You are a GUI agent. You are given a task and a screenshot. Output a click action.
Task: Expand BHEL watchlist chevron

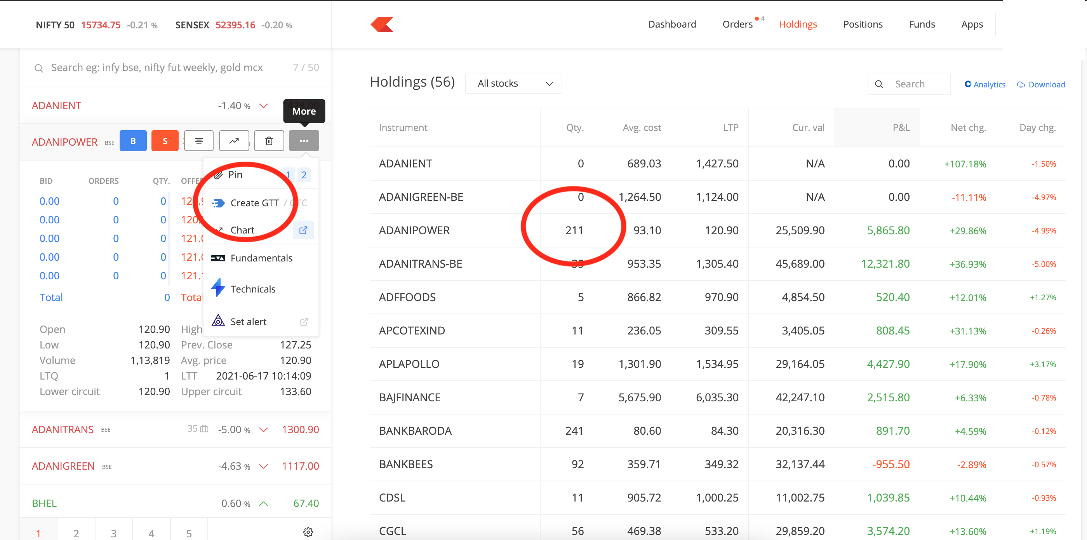(x=263, y=504)
